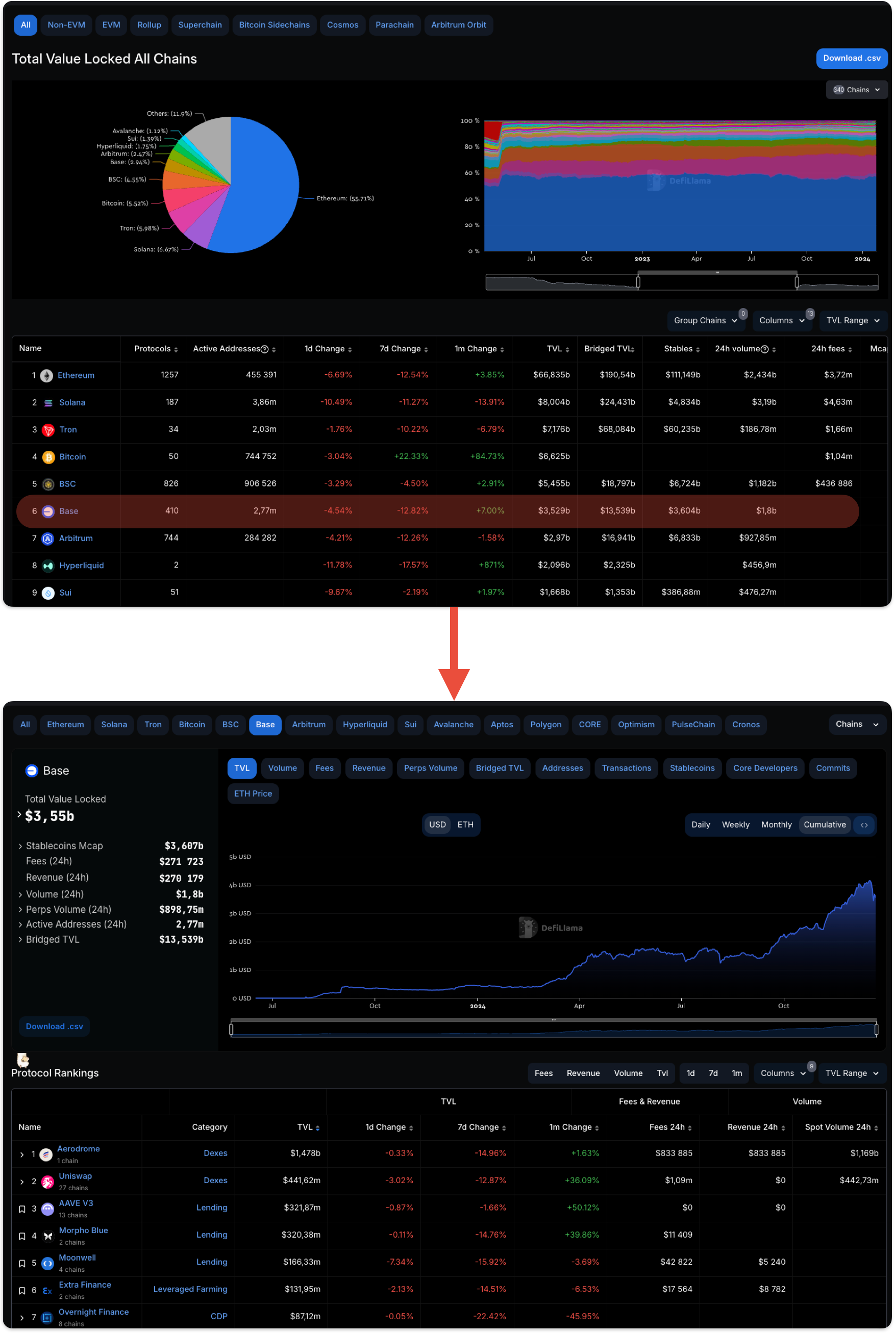Open the Perps Volume chart tab
The image size is (895, 1334).
(430, 768)
